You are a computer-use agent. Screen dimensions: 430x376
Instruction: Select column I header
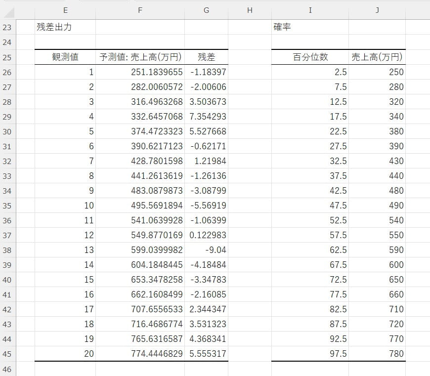coord(310,10)
